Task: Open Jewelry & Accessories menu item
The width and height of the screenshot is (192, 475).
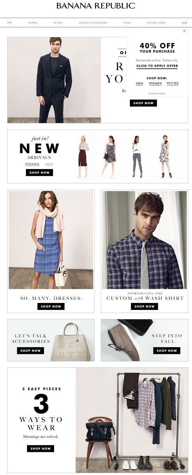Action: coord(93,23)
